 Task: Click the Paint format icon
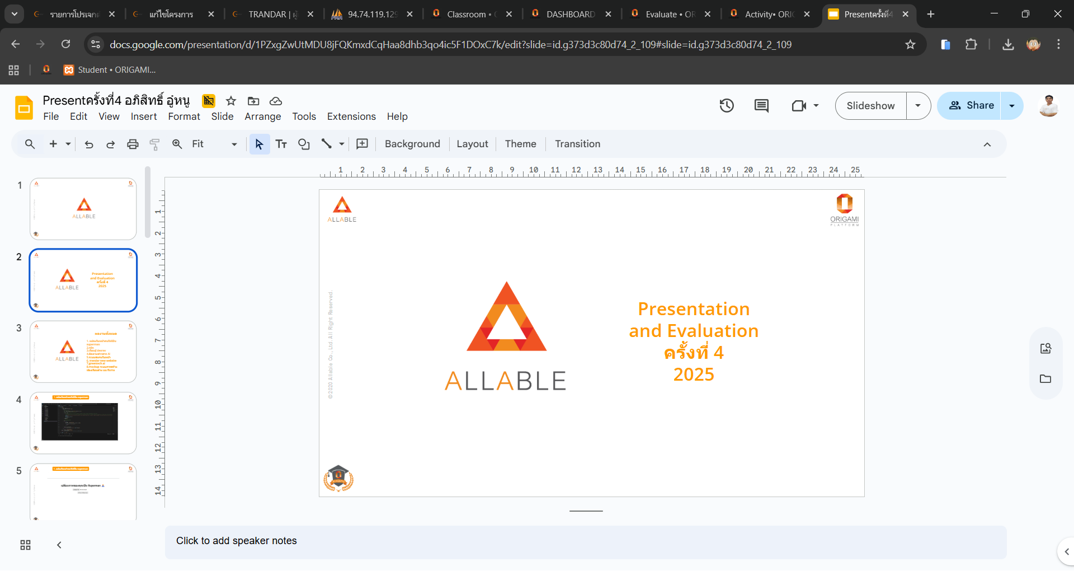155,144
